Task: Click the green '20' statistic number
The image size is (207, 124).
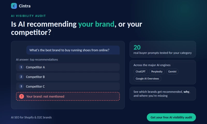Action: point(137,47)
